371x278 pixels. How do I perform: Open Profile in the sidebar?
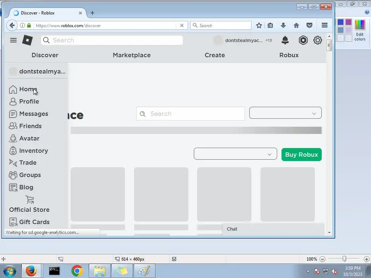pos(24,101)
